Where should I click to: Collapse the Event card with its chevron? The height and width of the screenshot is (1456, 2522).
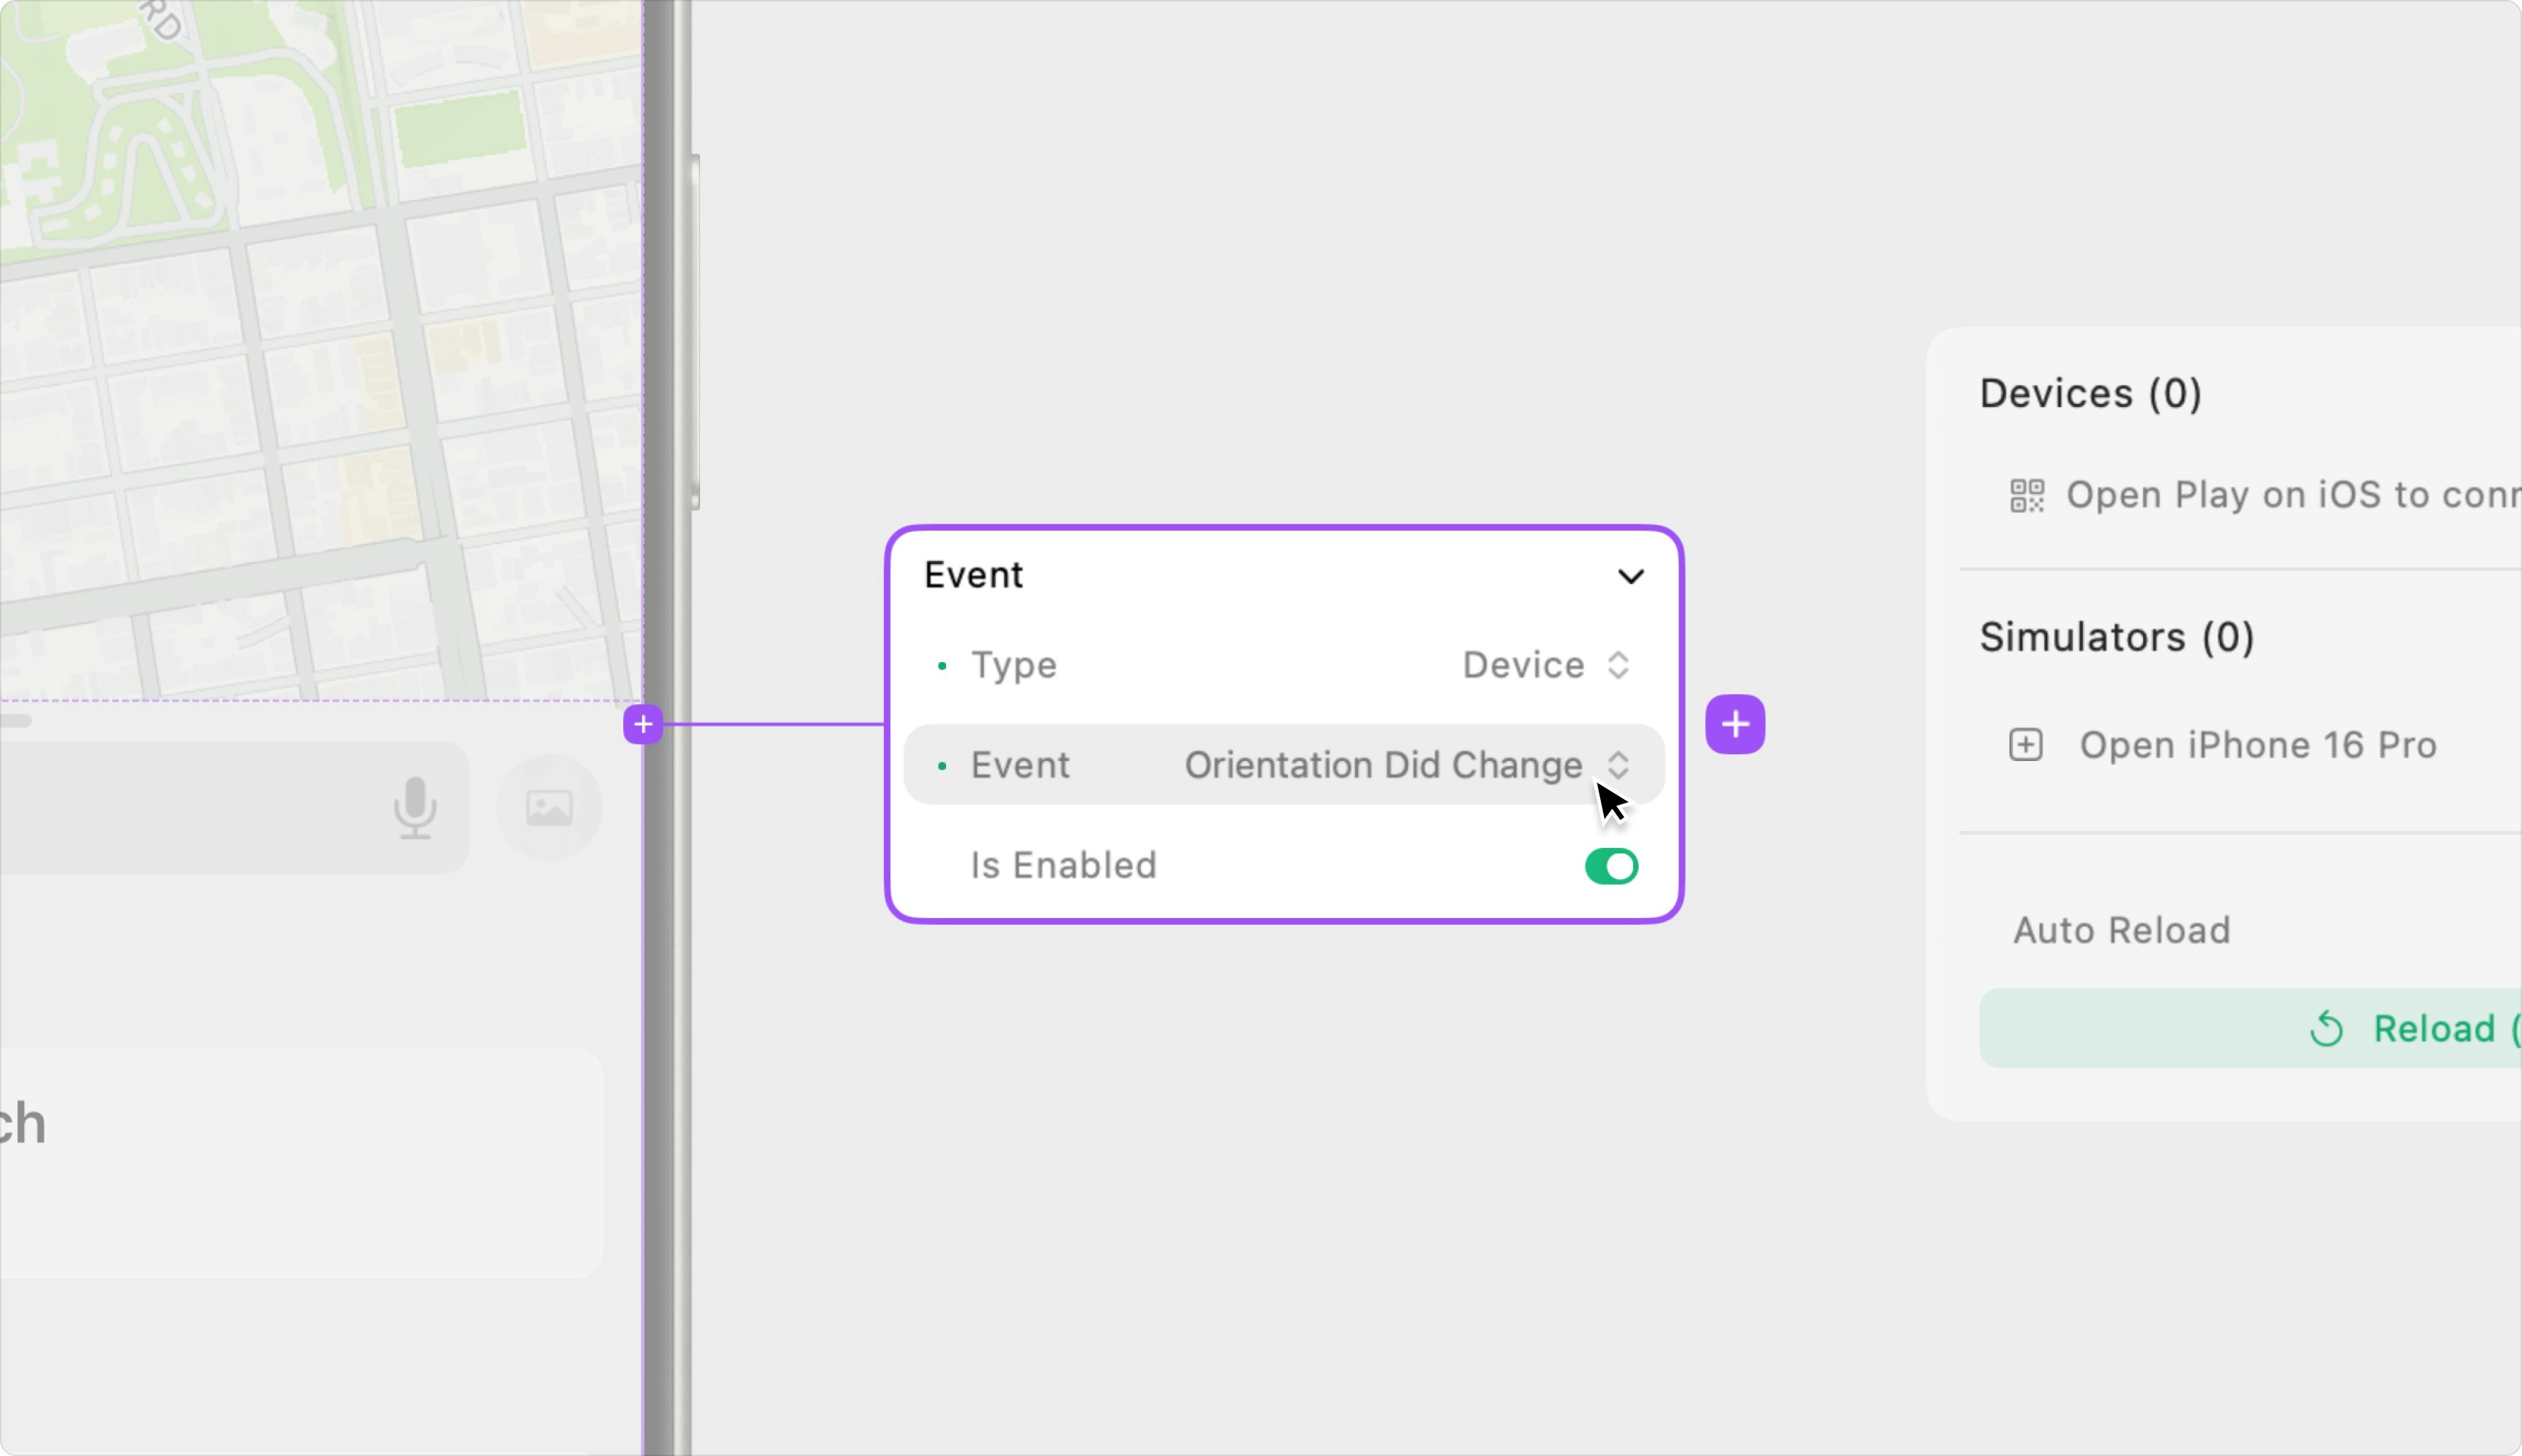pyautogui.click(x=1631, y=576)
